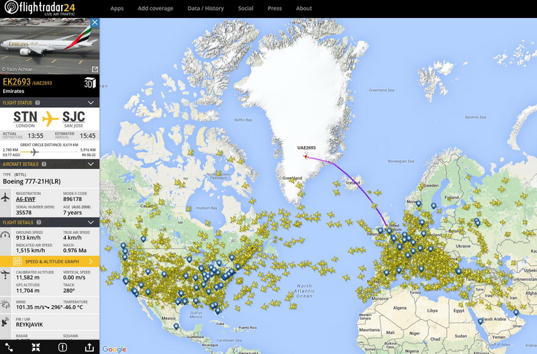Click the yellow plane on purple flight trail
Image resolution: width=537 pixels, height=354 pixels.
(x=375, y=206)
